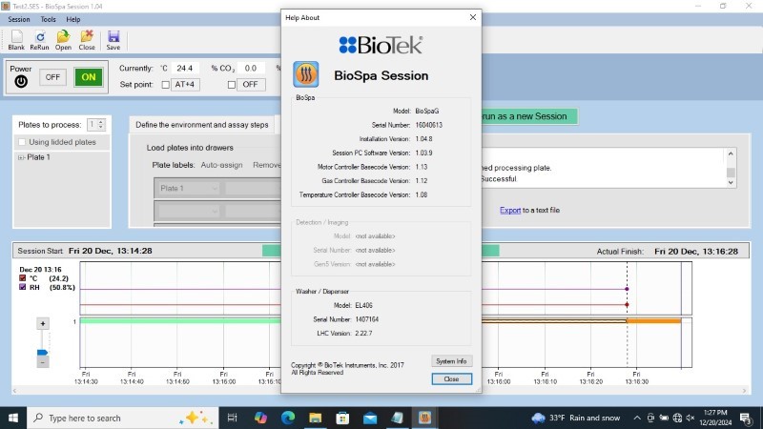Open Microsoft Edge from the taskbar
Viewport: 763px width, 429px height.
(x=288, y=418)
